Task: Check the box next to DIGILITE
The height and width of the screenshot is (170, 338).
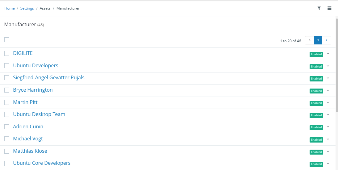Action: 7,53
